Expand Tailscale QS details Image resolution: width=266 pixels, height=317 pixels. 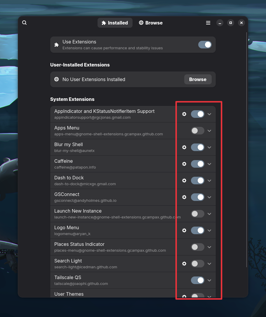[209, 280]
